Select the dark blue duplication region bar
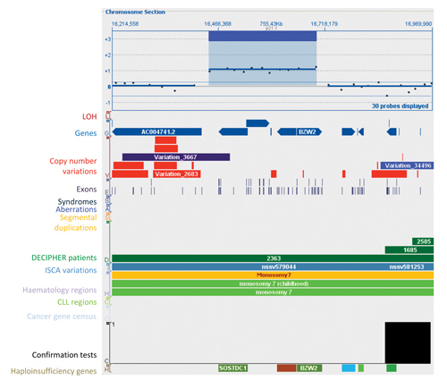This screenshot has width=447, height=380. point(262,36)
